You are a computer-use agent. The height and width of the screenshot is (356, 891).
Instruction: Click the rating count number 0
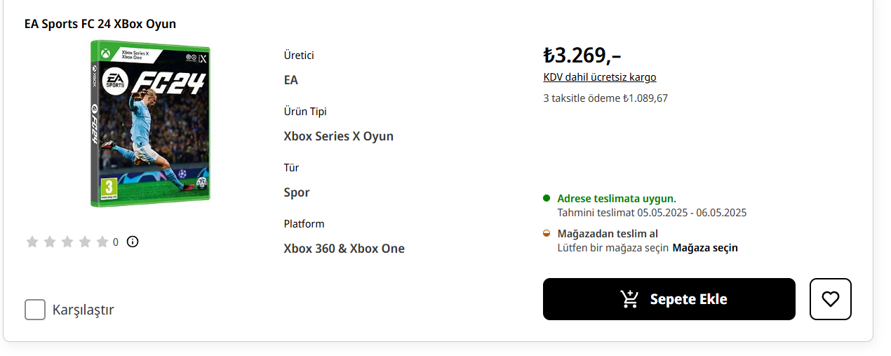[x=116, y=242]
